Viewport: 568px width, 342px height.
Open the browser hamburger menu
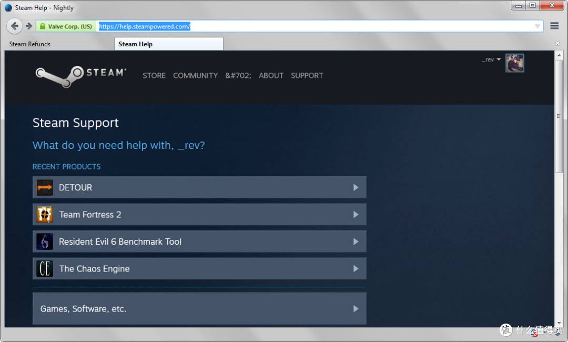[554, 26]
